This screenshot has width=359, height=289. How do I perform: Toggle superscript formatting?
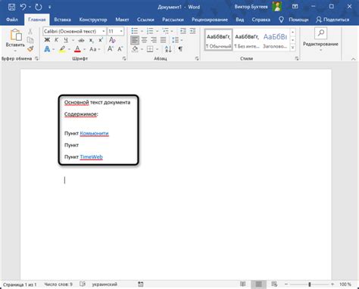(x=101, y=40)
